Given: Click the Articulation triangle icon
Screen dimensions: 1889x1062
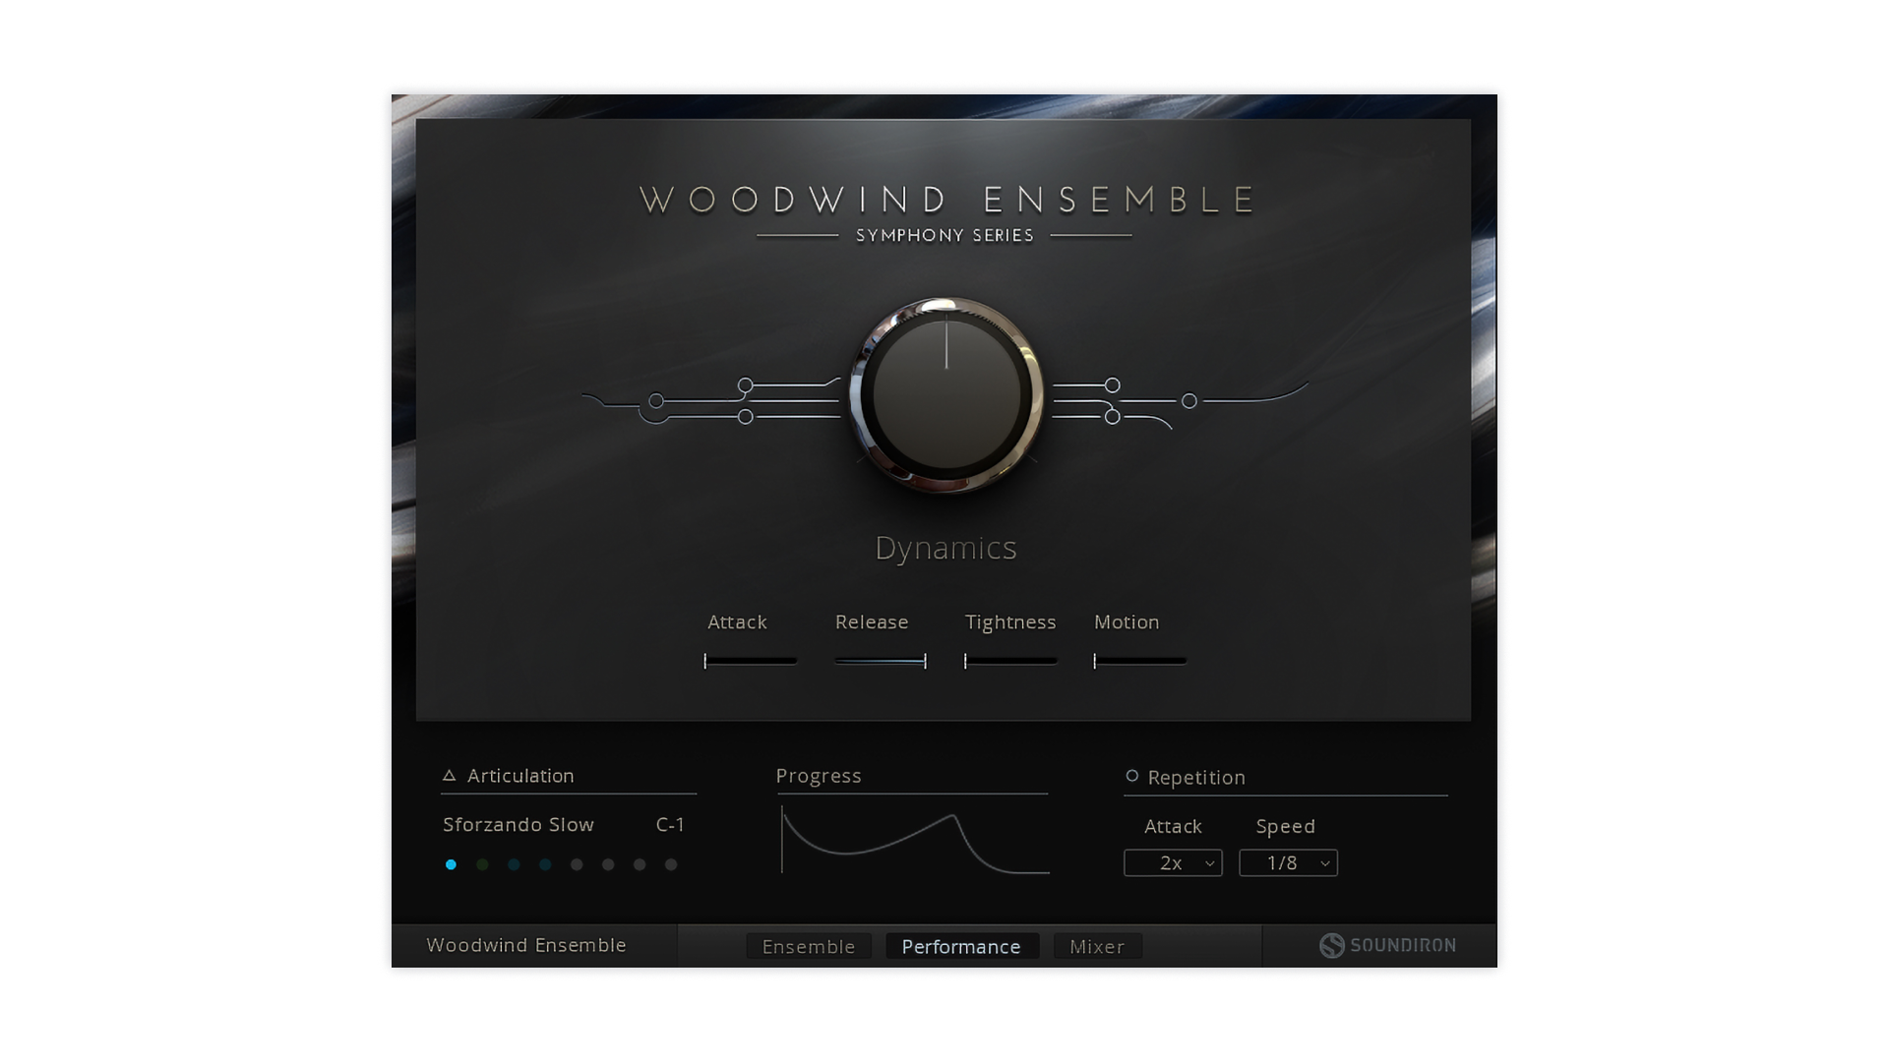Looking at the screenshot, I should pyautogui.click(x=449, y=776).
